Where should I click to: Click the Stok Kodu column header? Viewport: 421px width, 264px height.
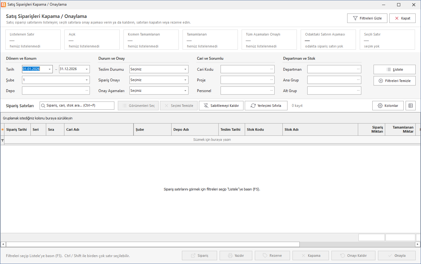pyautogui.click(x=264, y=129)
